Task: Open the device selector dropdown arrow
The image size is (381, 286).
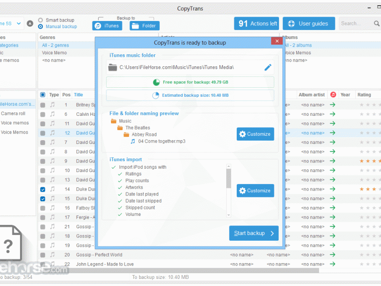Action: pos(19,23)
